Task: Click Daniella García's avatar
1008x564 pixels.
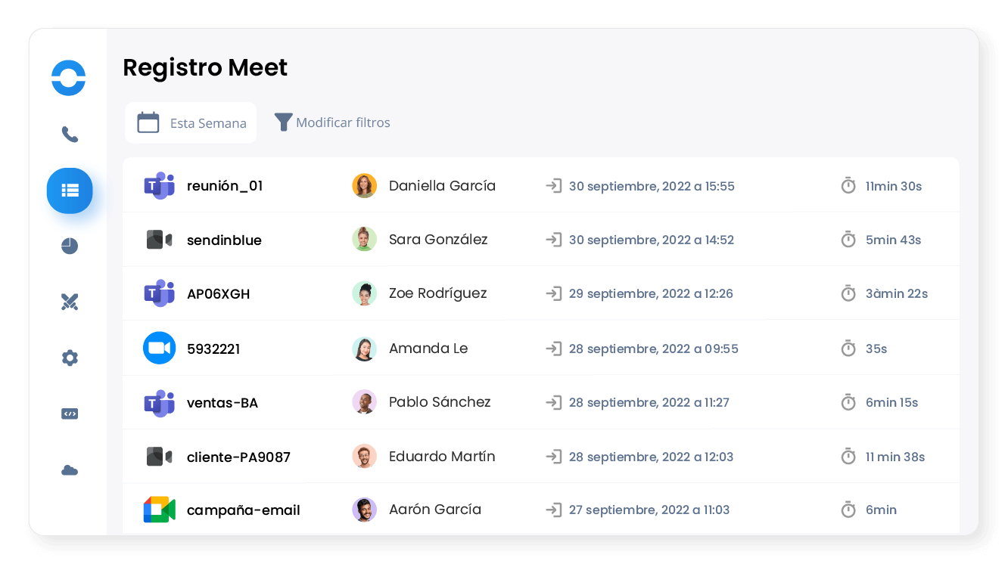Action: (364, 186)
